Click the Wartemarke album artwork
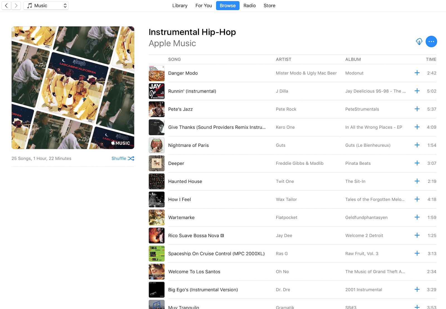 click(157, 217)
